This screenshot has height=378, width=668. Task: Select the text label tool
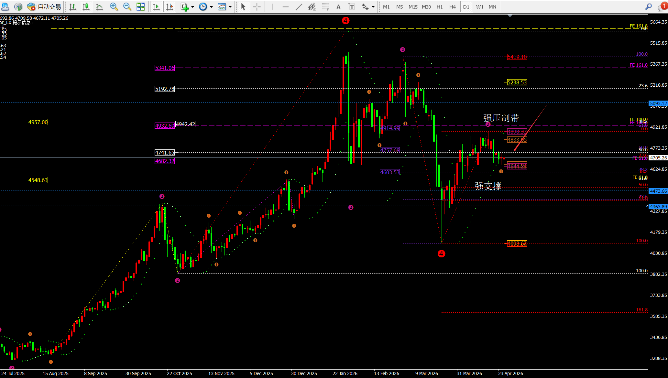352,7
